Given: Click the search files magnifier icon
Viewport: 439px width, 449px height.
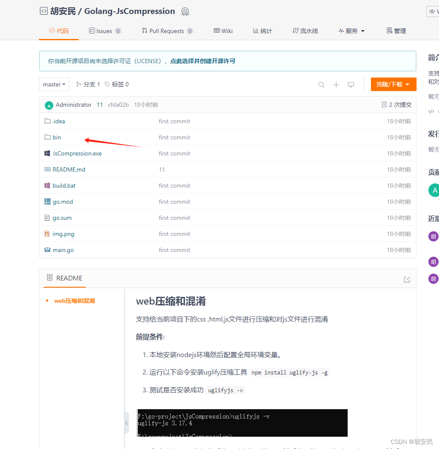Looking at the screenshot, I should pyautogui.click(x=321, y=85).
